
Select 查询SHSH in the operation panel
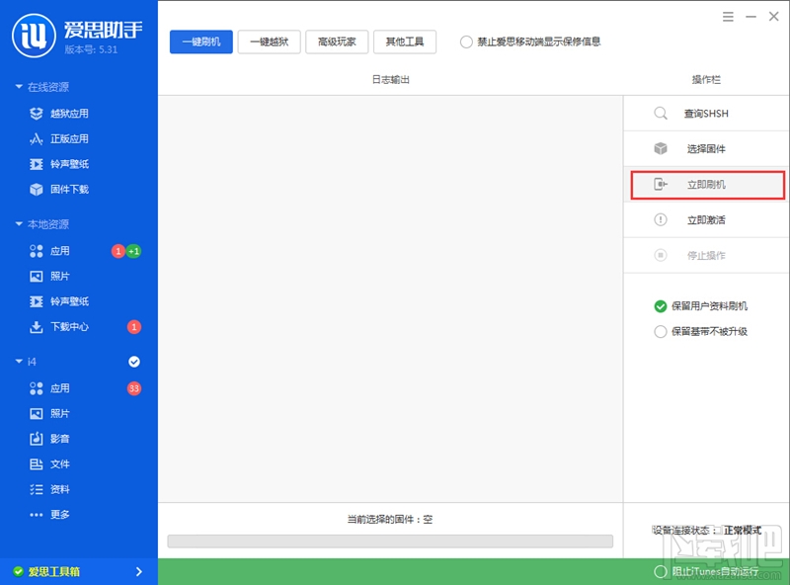click(703, 113)
